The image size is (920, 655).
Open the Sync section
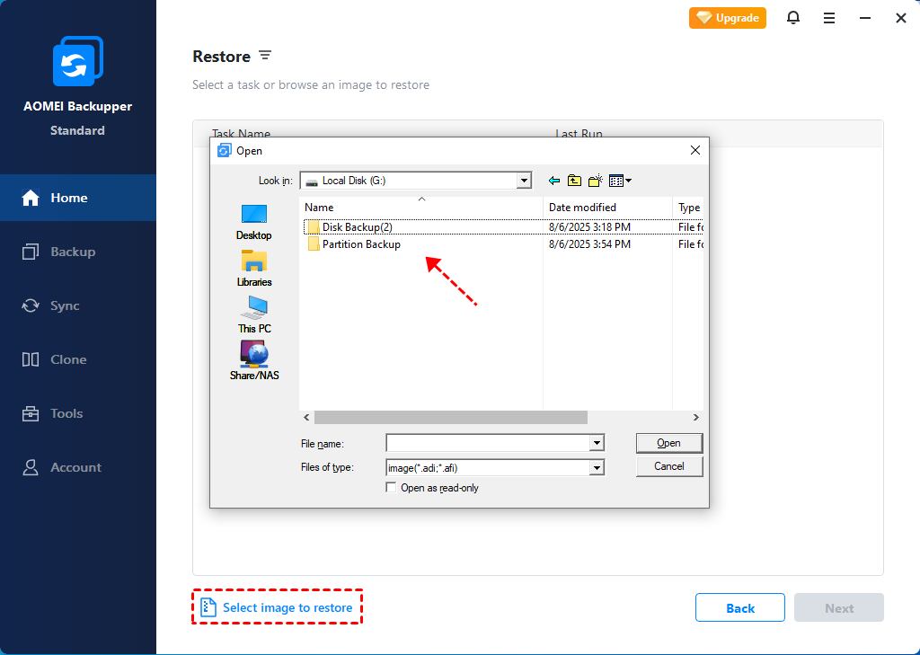(x=78, y=305)
